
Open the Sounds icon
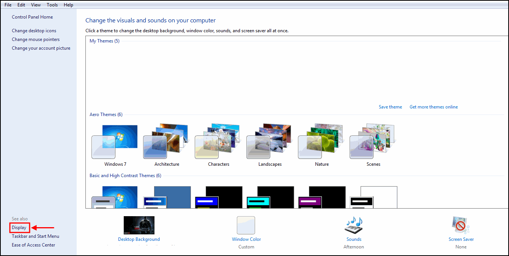click(354, 225)
